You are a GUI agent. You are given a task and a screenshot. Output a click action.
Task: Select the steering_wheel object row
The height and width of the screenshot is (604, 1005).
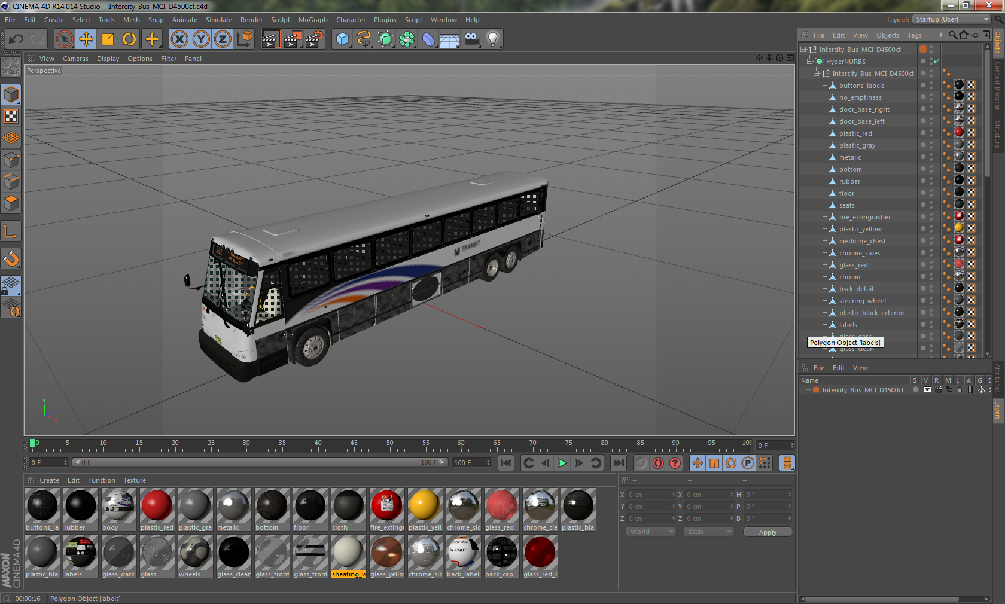tap(862, 301)
